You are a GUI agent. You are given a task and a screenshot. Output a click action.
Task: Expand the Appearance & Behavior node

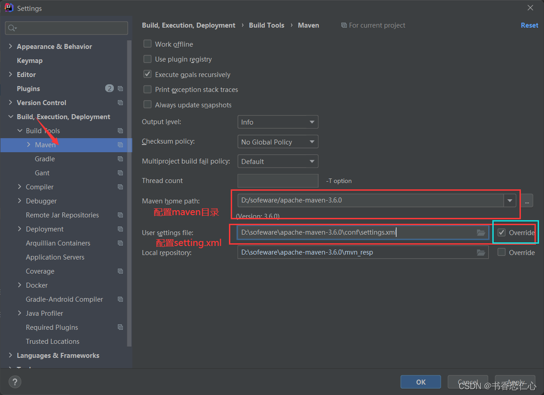pyautogui.click(x=10, y=46)
